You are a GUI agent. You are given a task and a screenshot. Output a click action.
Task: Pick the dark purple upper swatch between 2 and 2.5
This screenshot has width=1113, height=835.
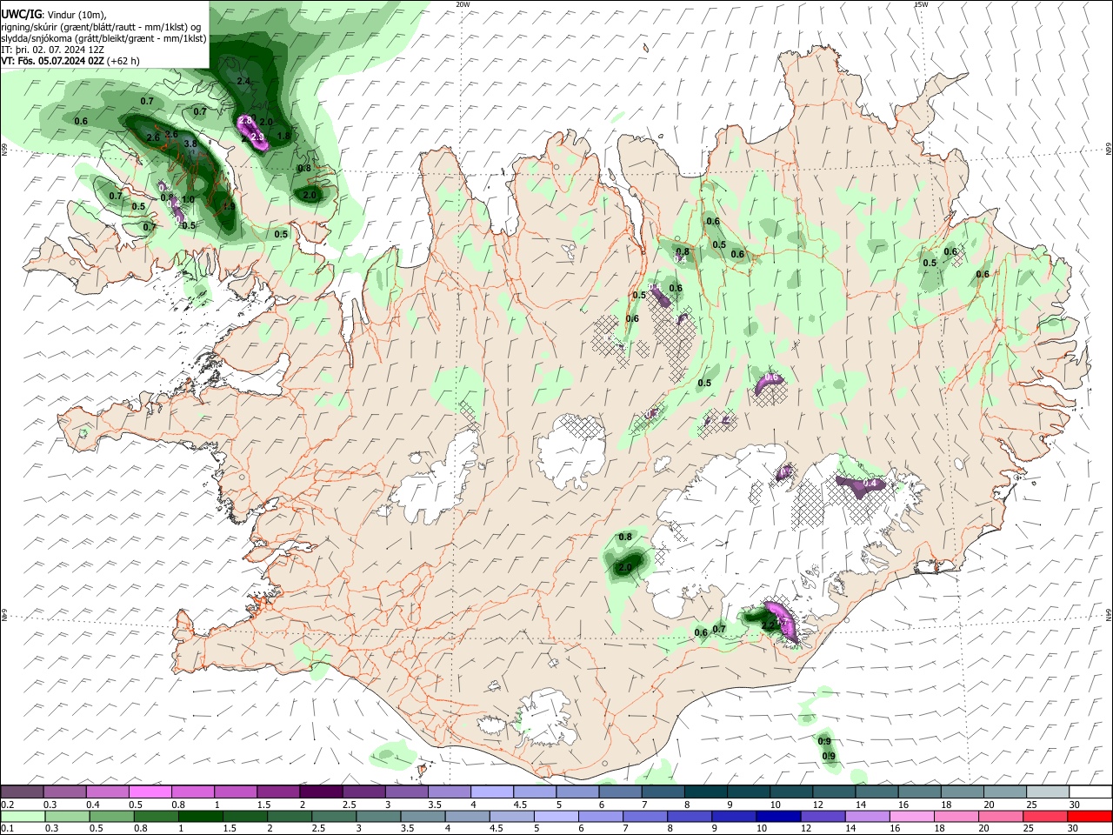click(x=320, y=792)
